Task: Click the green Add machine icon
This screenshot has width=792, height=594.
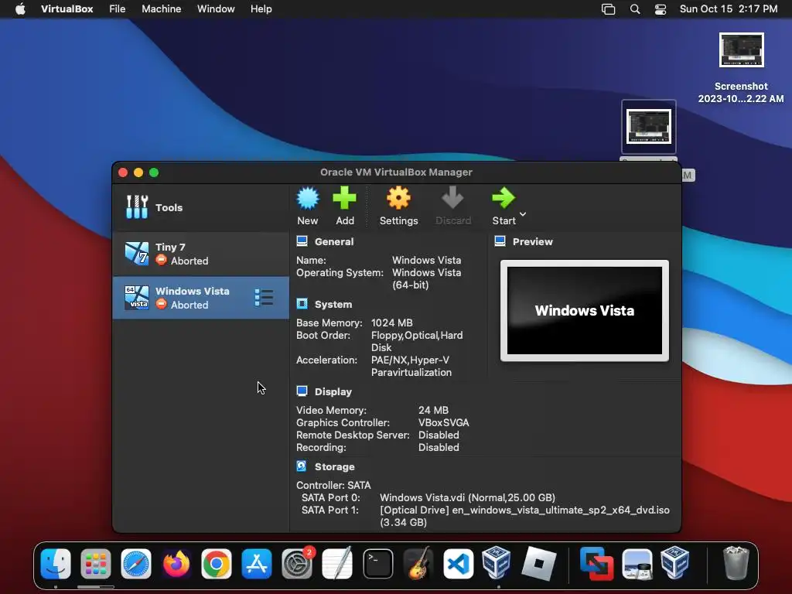Action: point(344,198)
